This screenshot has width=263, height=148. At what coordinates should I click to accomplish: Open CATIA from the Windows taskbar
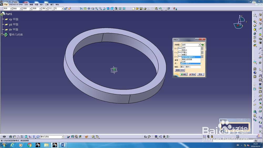pos(55,145)
